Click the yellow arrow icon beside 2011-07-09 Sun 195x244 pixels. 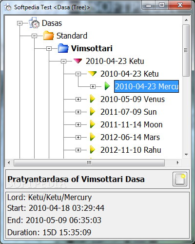coord(93,112)
